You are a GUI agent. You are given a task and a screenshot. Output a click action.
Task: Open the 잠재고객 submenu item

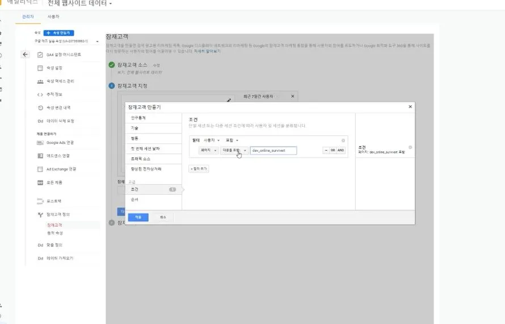click(x=54, y=225)
